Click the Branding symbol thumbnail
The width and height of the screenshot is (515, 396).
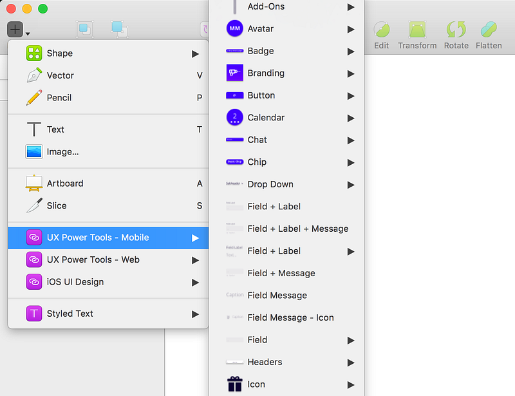click(235, 73)
